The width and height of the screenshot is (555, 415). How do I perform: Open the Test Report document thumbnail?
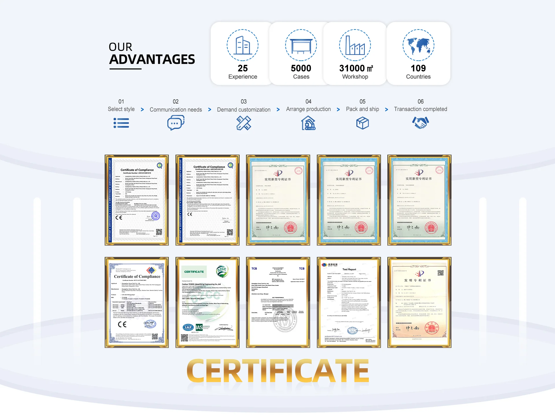click(x=349, y=302)
